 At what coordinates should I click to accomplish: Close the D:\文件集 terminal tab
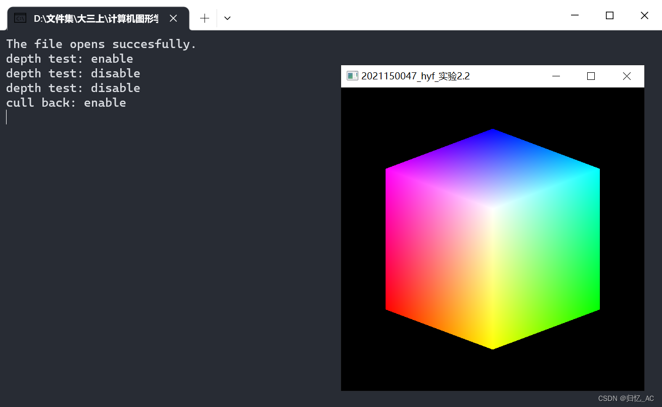173,18
